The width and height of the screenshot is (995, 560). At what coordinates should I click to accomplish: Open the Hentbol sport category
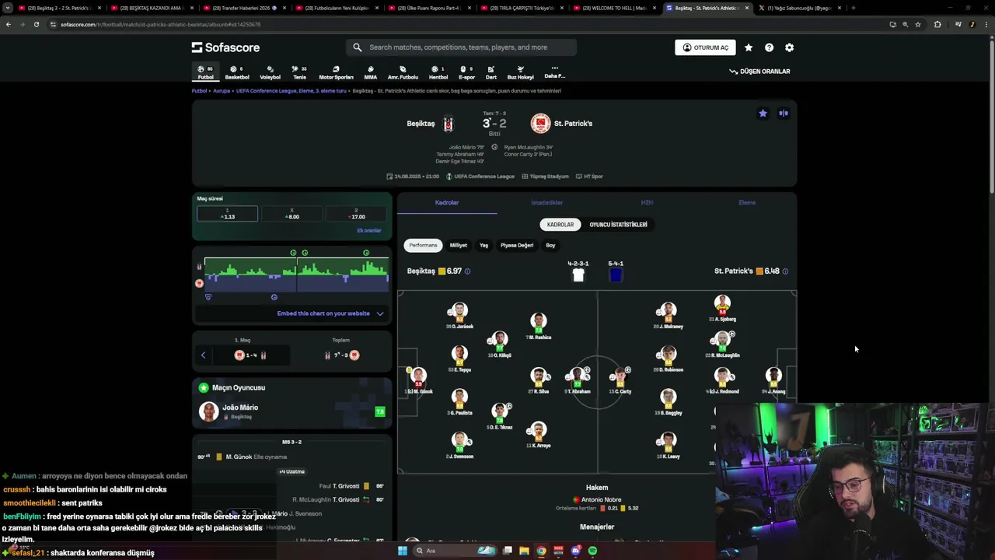(x=438, y=72)
